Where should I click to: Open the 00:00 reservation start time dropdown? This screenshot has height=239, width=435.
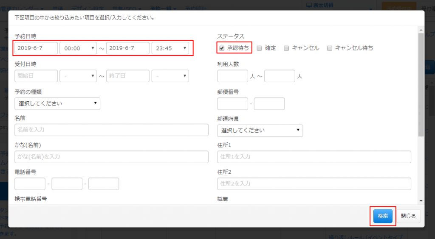click(79, 48)
